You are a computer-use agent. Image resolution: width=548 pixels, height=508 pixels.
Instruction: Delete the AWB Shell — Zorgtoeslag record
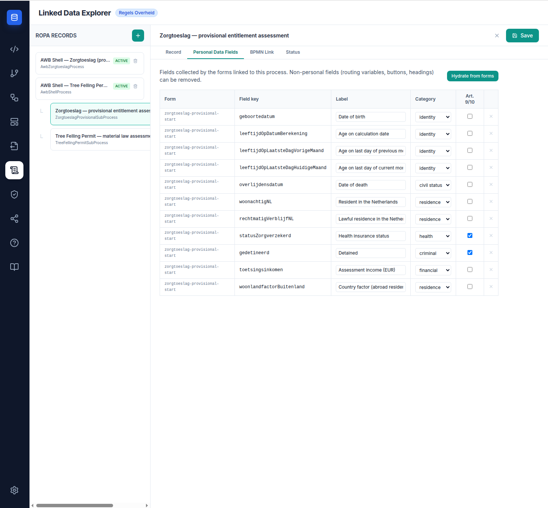coord(135,61)
